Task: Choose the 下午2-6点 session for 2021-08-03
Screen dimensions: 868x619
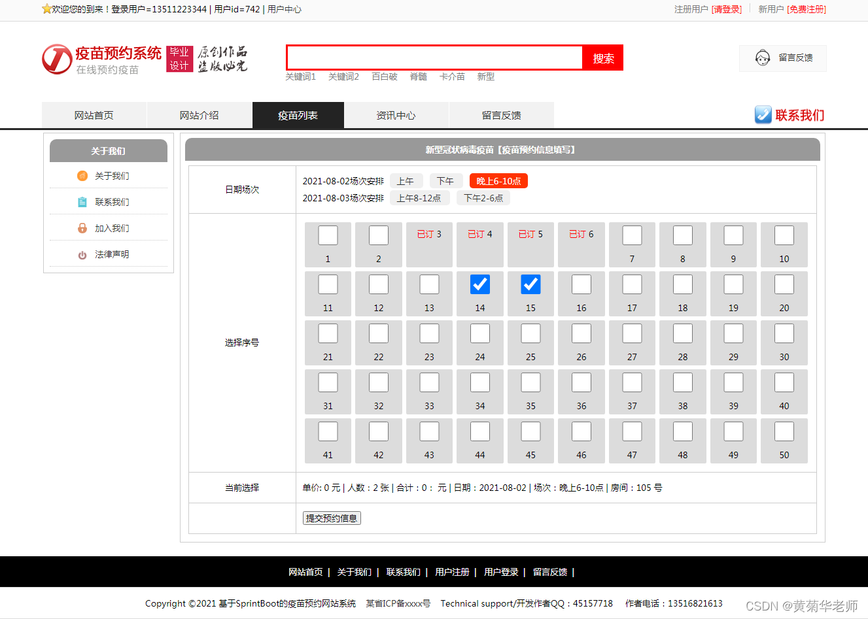Action: click(483, 198)
